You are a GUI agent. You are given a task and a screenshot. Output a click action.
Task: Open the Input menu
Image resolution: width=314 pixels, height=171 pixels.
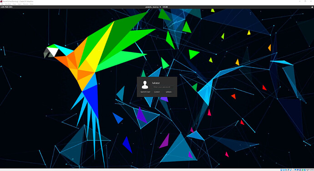click(20, 4)
